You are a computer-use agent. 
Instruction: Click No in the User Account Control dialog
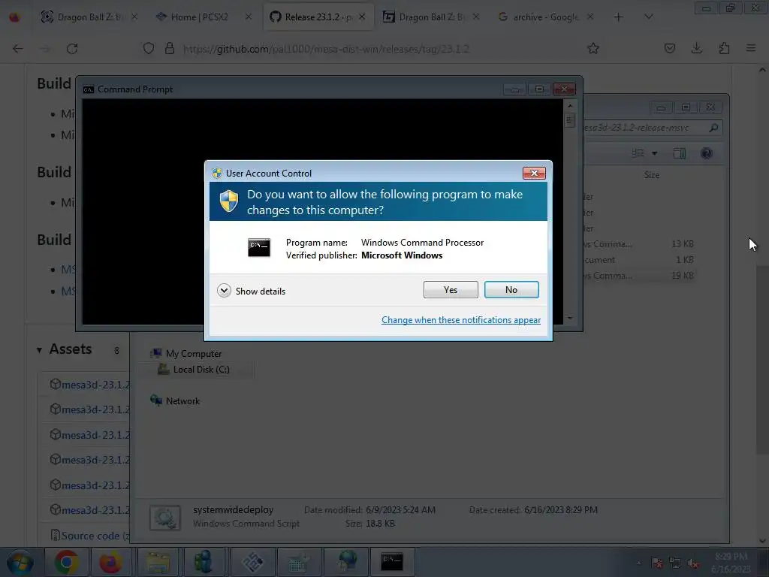(511, 289)
